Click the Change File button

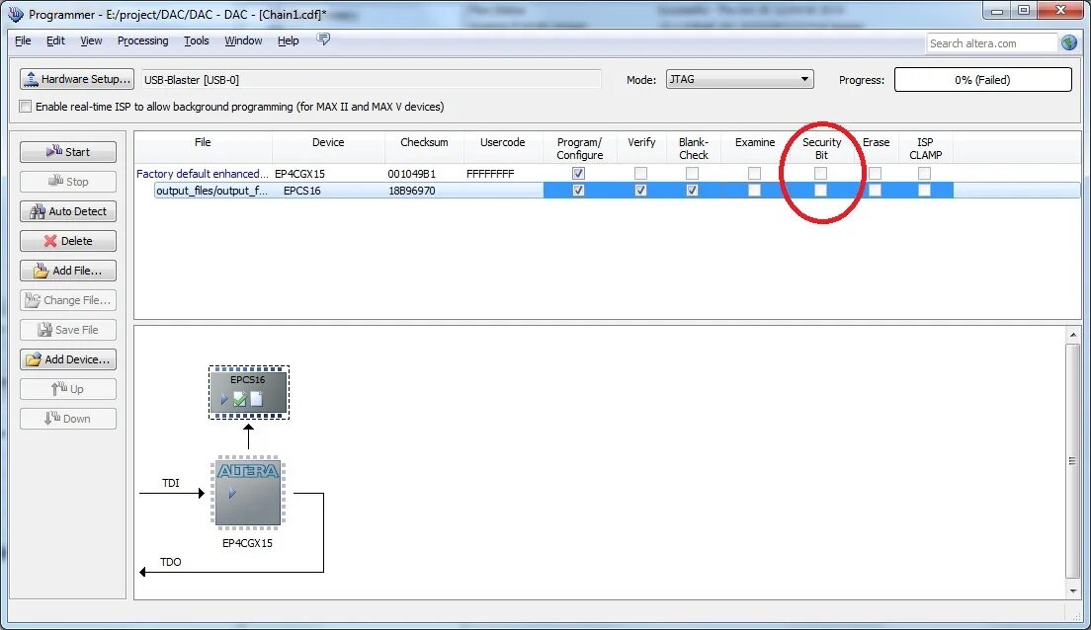[x=68, y=300]
